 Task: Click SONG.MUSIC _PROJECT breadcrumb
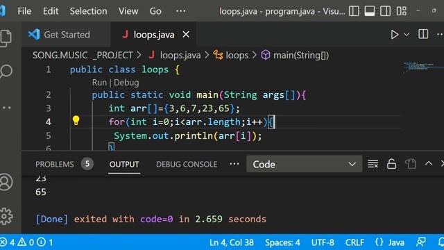click(x=83, y=55)
